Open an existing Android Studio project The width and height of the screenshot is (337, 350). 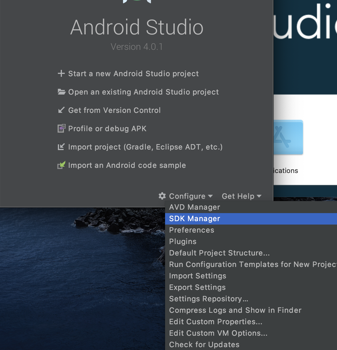coord(143,92)
